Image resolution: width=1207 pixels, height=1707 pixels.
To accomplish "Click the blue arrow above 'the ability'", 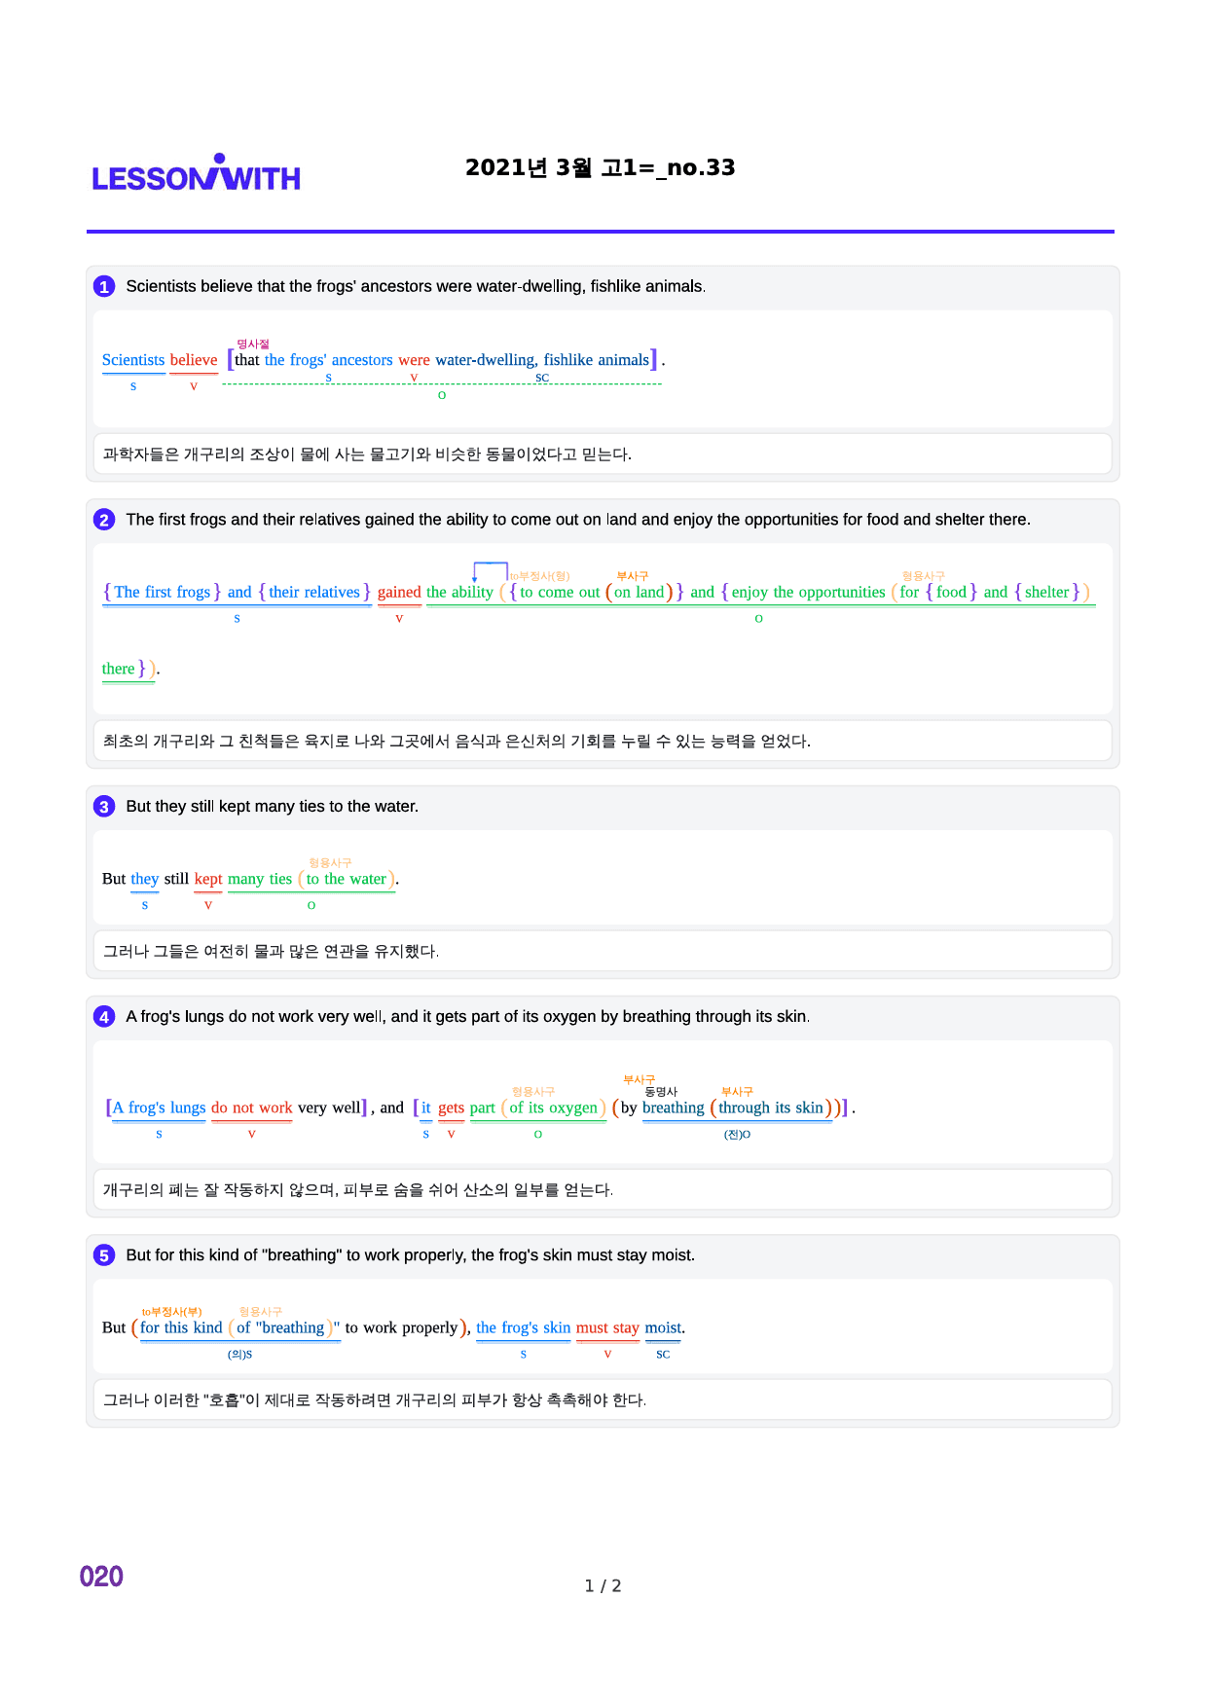I will pyautogui.click(x=490, y=571).
